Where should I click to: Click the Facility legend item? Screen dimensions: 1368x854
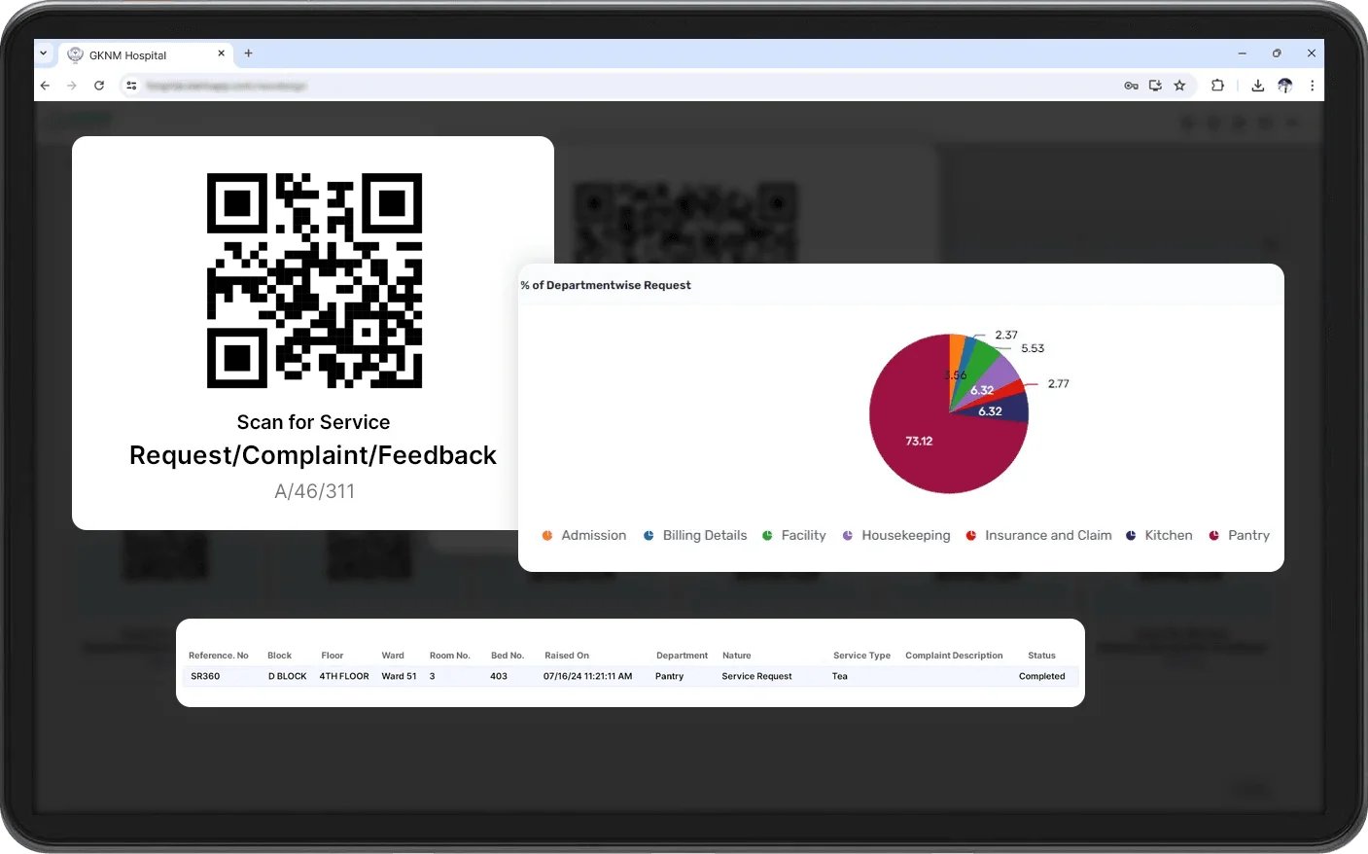[794, 536]
